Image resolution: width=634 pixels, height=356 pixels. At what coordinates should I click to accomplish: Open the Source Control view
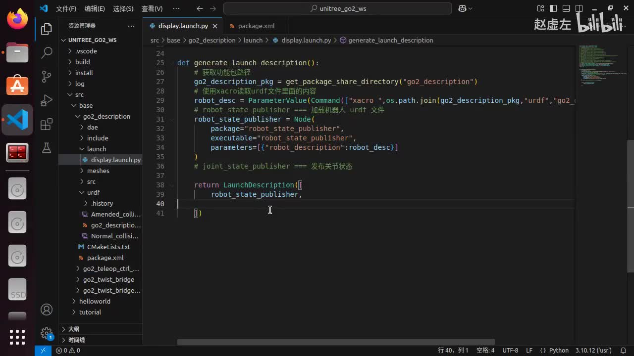(x=47, y=76)
